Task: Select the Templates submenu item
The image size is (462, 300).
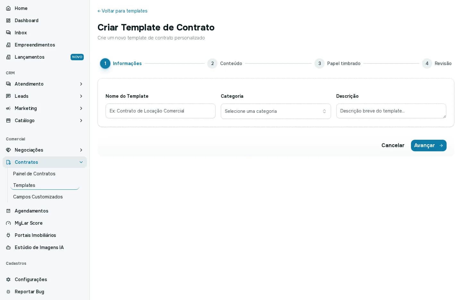Action: [45, 185]
